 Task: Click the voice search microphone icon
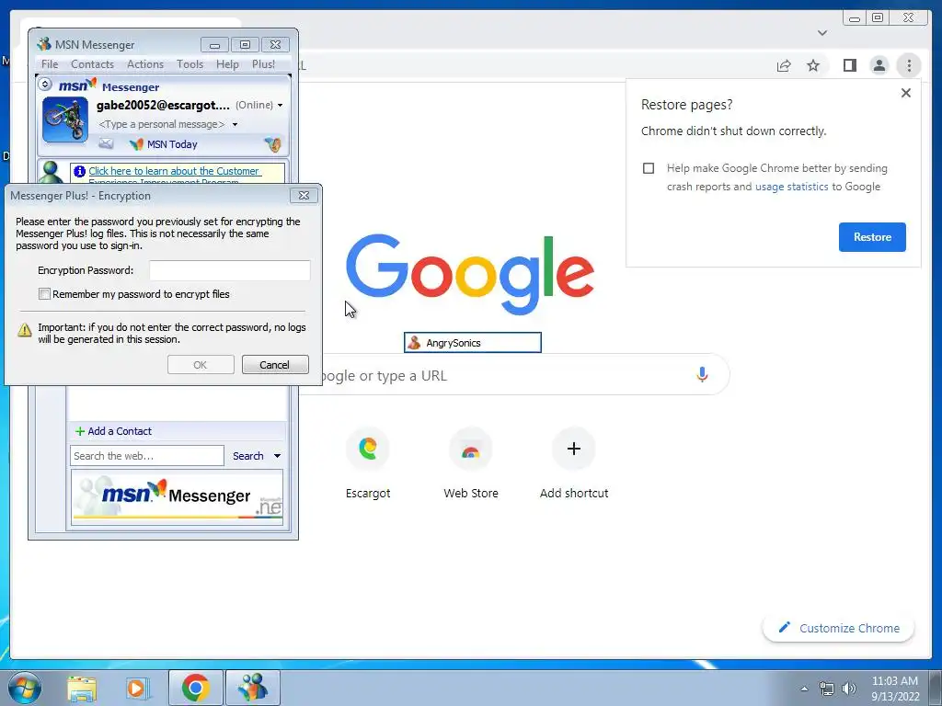[x=702, y=375]
